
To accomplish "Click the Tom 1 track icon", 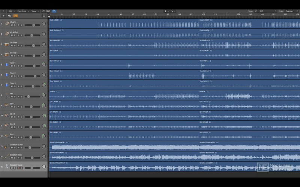I will click(x=7, y=64).
